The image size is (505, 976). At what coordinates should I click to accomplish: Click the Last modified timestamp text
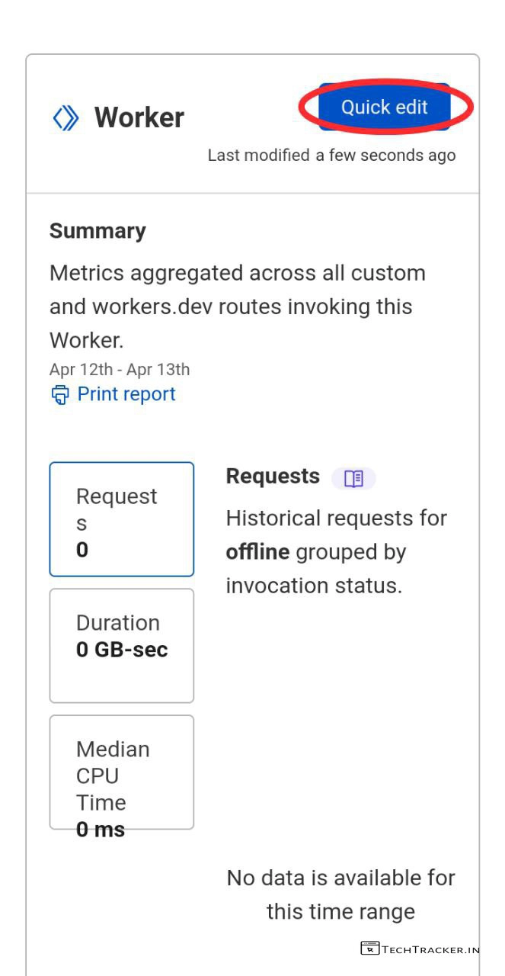click(331, 156)
